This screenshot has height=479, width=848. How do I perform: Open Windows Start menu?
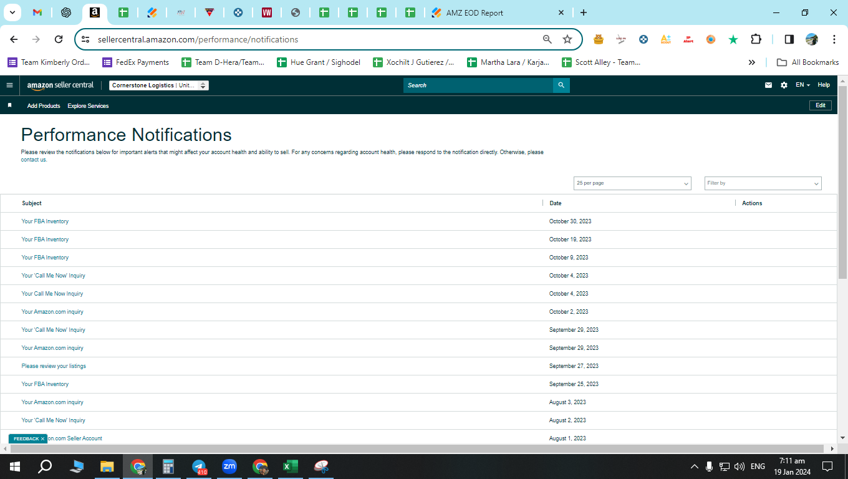point(15,467)
